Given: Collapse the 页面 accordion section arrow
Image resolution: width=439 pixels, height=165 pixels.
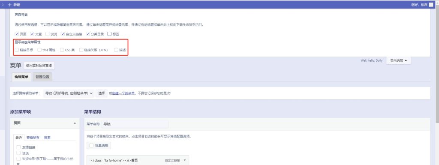Looking at the screenshot, I should (75, 123).
